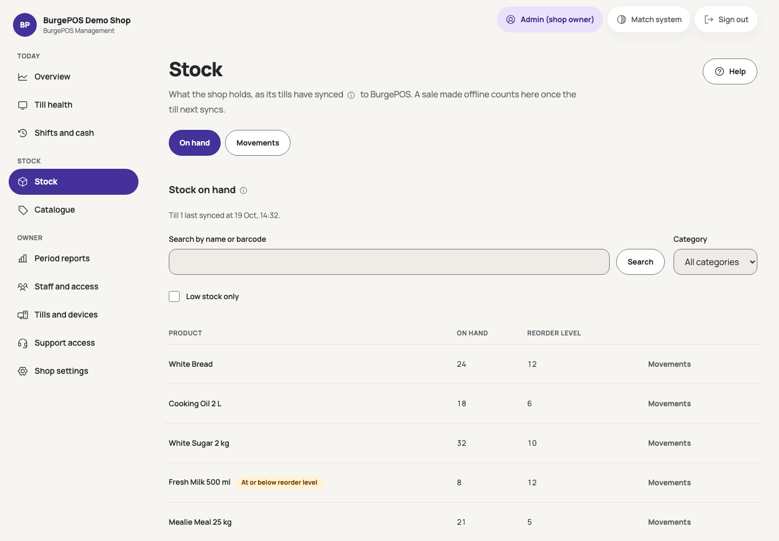Click the ON HAND column header

472,333
